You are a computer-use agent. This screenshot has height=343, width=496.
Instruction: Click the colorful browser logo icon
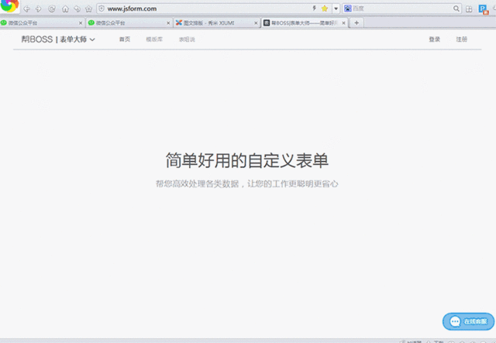9,7
